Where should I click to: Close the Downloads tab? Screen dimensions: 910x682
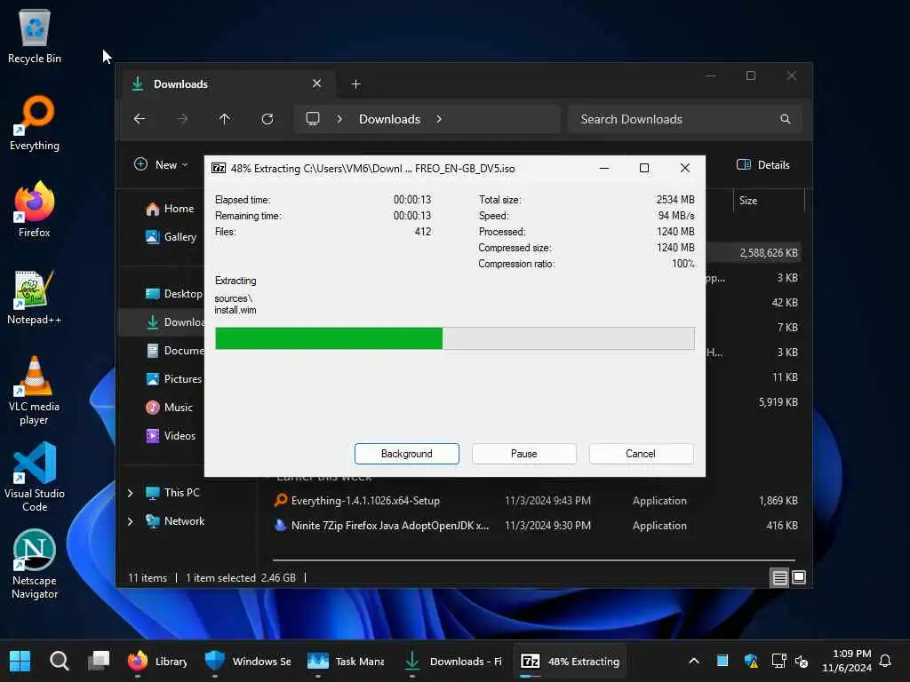click(x=317, y=83)
